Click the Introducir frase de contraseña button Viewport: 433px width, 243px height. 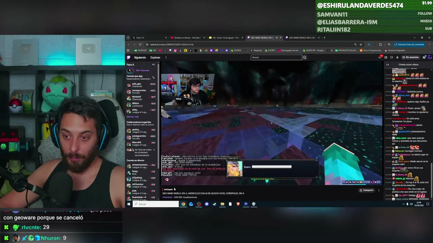click(x=409, y=45)
